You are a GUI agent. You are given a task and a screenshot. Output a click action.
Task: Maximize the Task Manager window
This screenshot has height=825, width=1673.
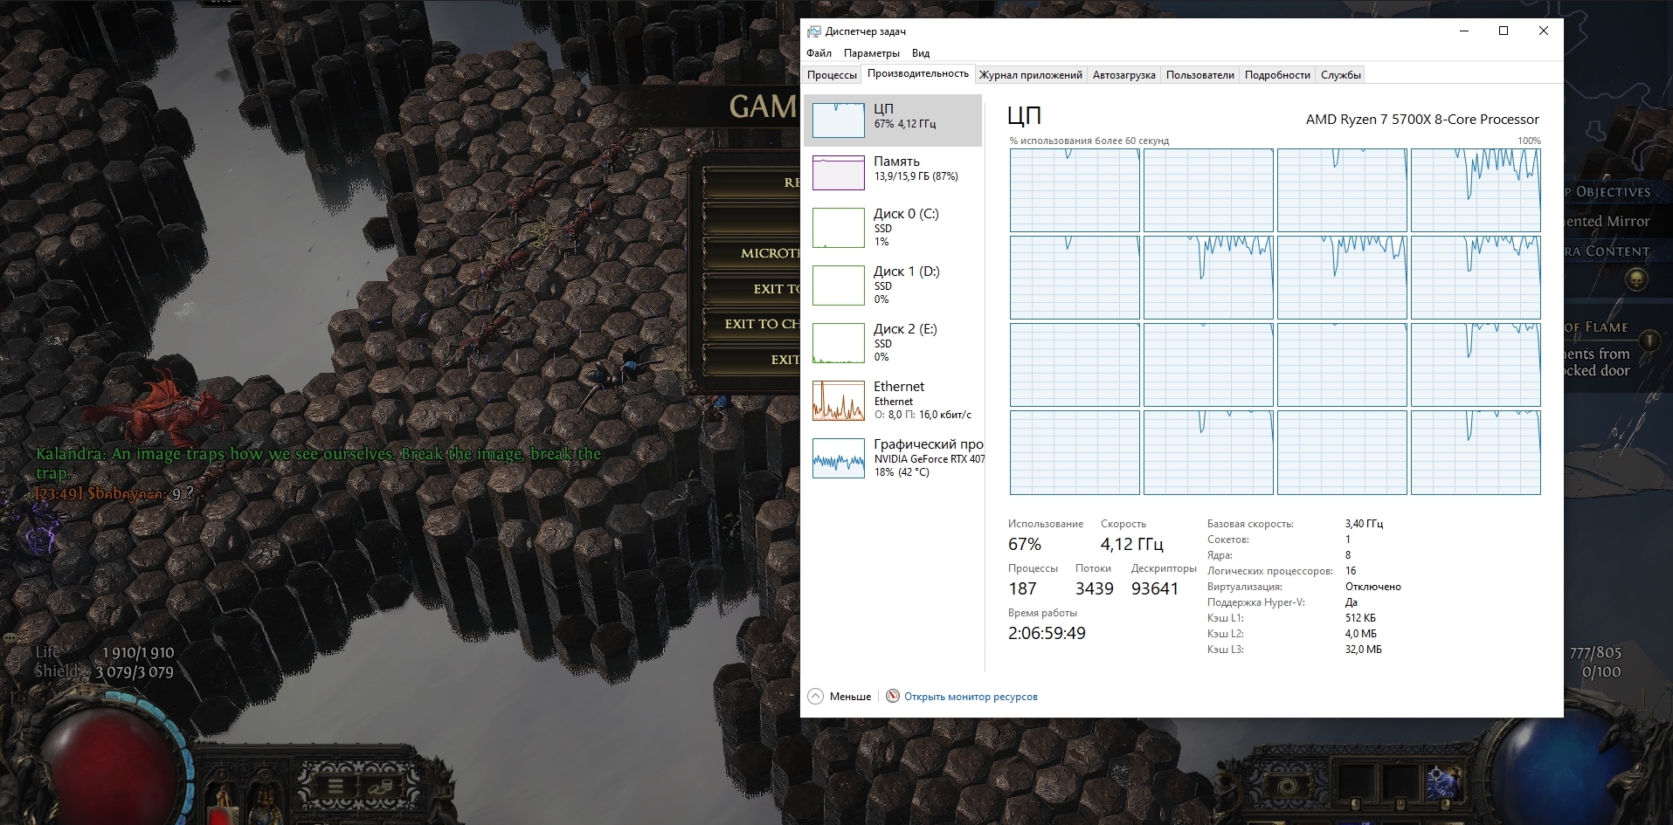click(x=1504, y=31)
